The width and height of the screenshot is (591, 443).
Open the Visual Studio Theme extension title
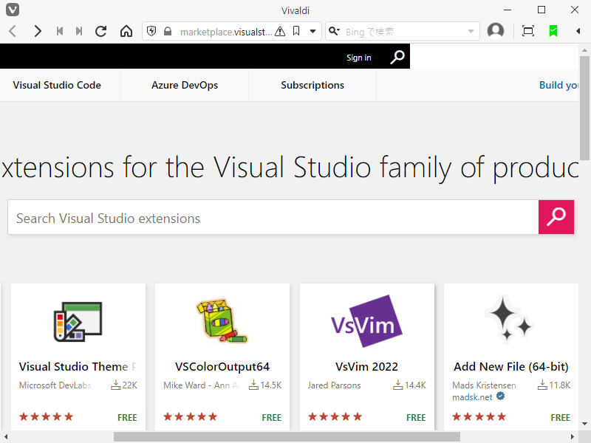point(78,366)
